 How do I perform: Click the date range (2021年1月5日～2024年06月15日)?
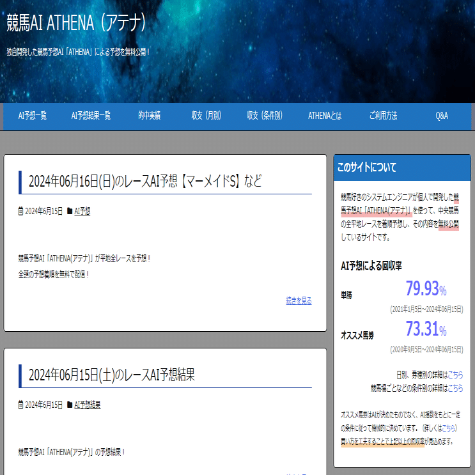coord(426,309)
